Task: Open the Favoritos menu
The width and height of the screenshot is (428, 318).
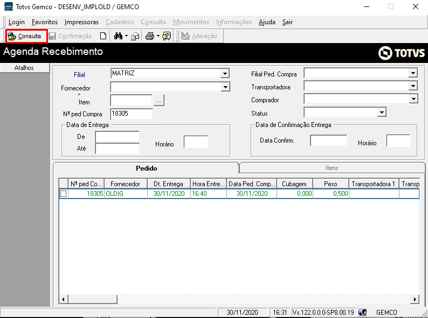Action: (x=45, y=22)
